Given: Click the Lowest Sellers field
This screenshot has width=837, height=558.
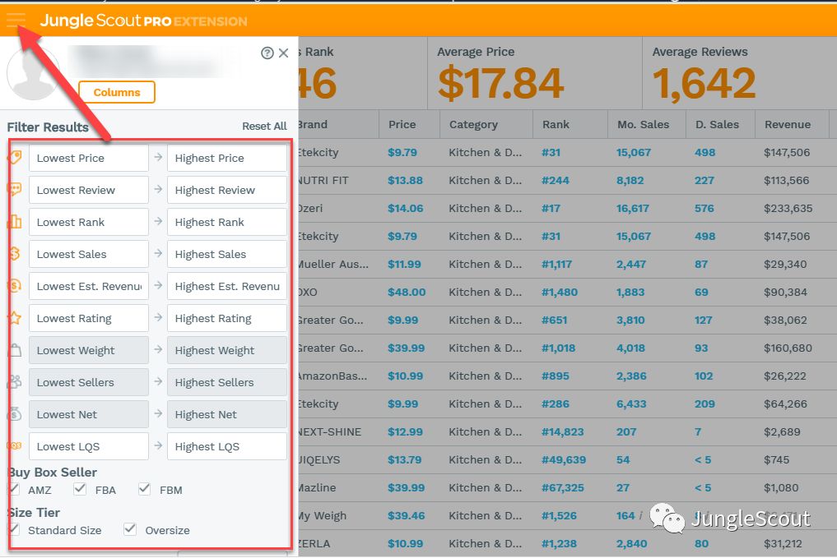Looking at the screenshot, I should click(x=89, y=382).
